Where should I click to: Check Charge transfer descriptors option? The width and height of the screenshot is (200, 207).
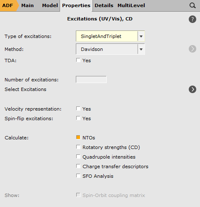click(x=78, y=166)
